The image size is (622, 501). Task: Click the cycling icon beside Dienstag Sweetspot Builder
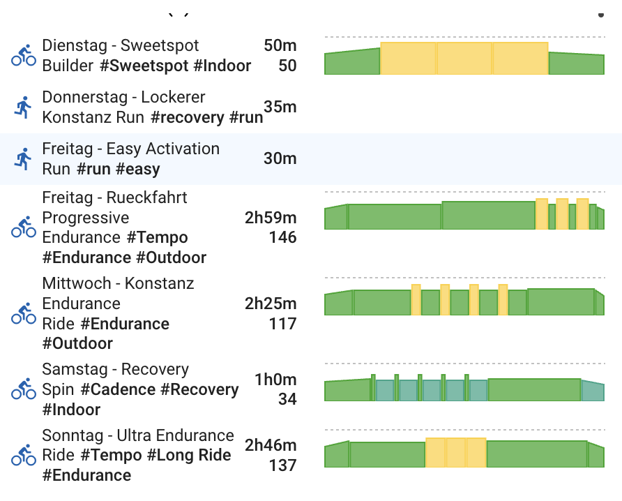[x=24, y=56]
